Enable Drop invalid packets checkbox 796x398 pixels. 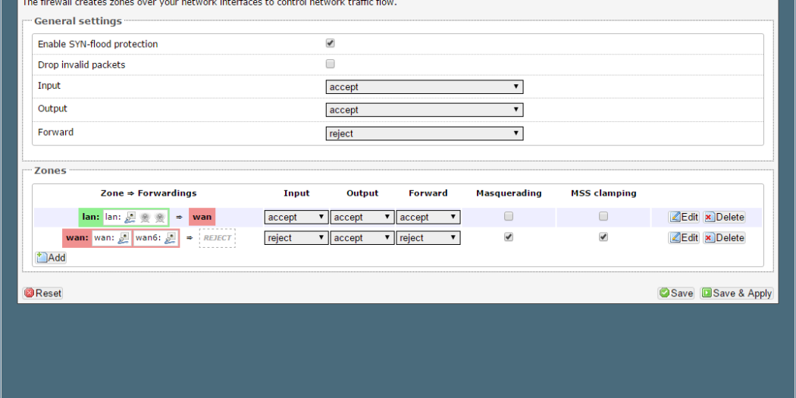pos(330,64)
